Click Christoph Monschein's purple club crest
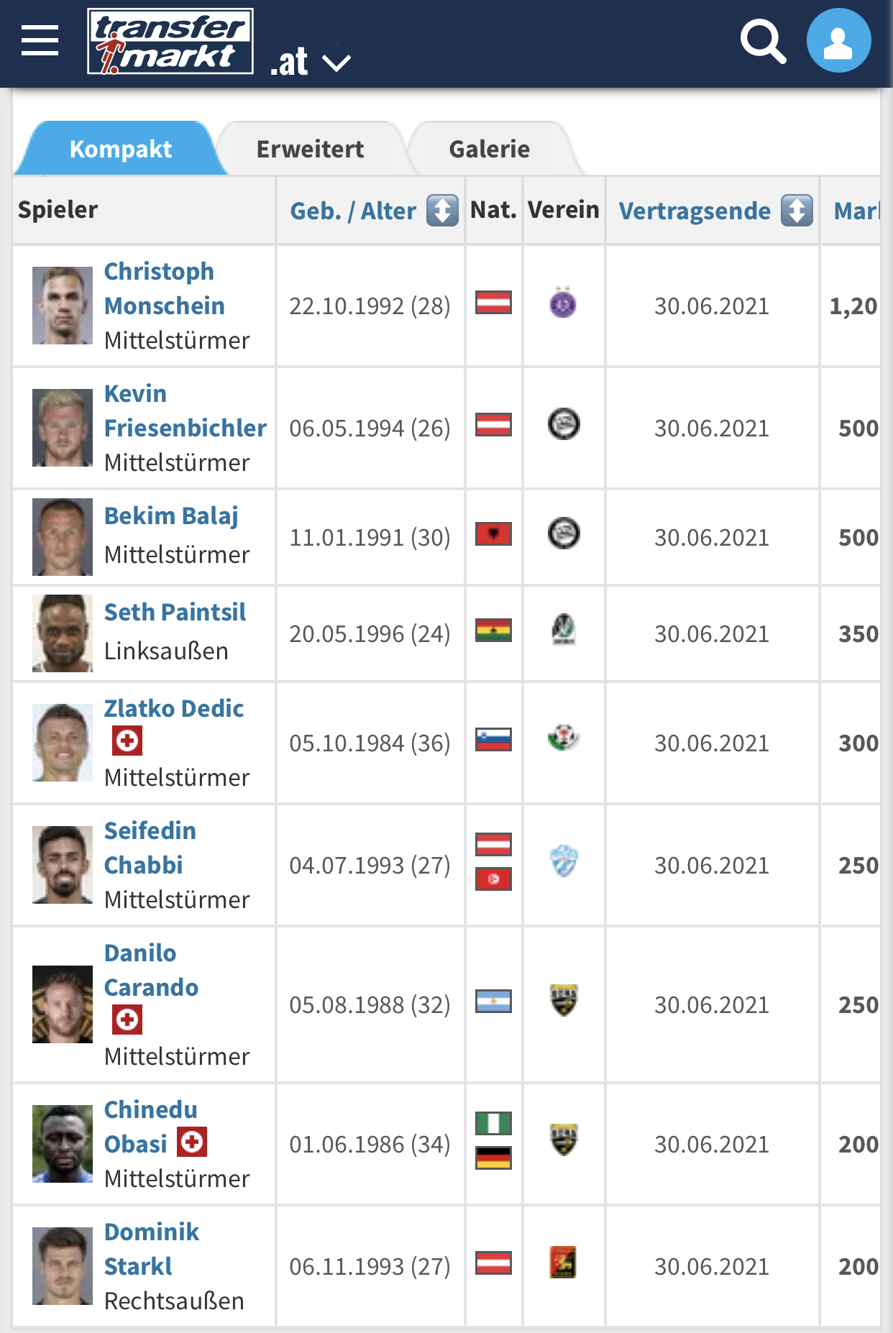This screenshot has width=893, height=1333. [563, 303]
